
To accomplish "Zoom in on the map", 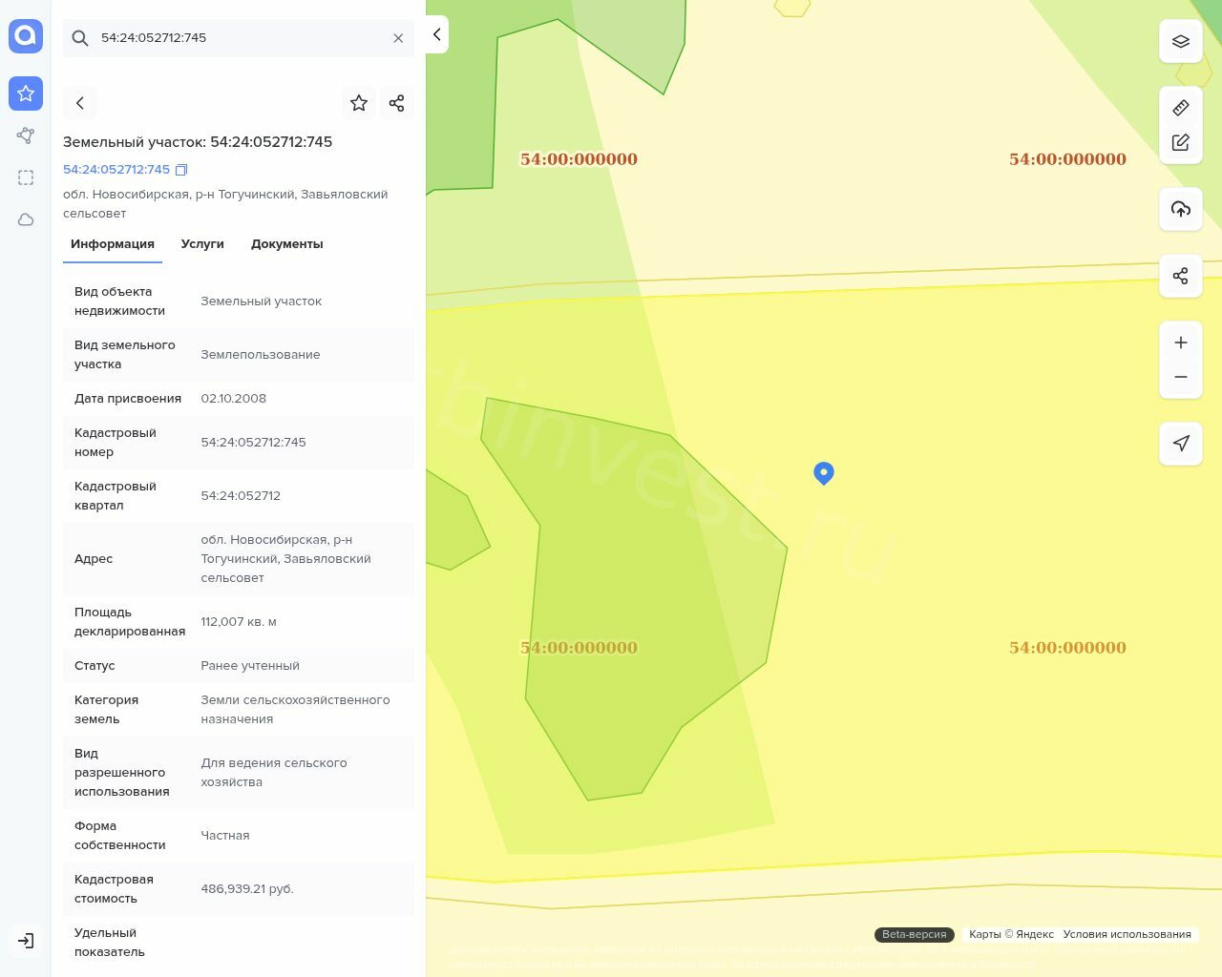I will [1180, 343].
